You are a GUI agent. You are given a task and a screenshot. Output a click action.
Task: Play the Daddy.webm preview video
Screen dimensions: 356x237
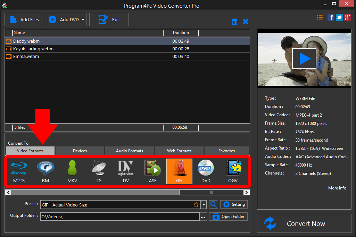click(x=304, y=58)
